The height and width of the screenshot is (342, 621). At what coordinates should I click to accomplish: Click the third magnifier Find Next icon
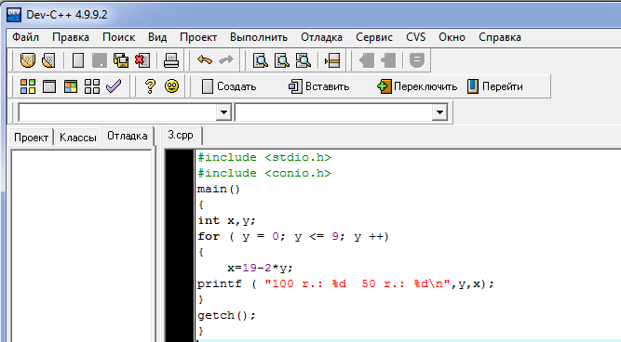pyautogui.click(x=304, y=60)
